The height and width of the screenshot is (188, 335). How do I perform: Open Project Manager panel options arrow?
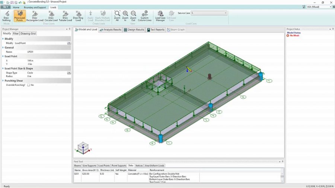67,29
